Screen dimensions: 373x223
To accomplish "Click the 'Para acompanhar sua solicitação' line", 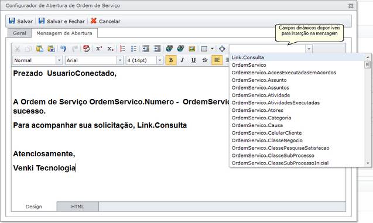I will click(x=100, y=125).
